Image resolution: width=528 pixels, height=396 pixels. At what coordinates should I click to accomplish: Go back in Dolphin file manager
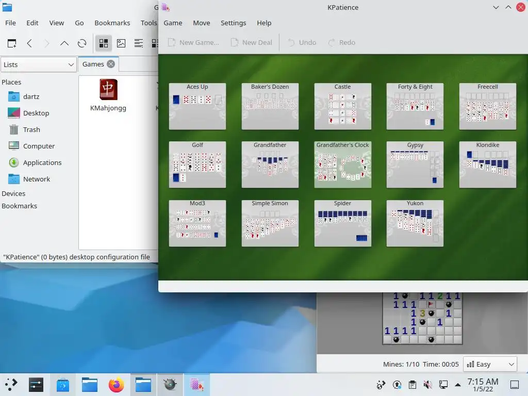click(x=29, y=43)
